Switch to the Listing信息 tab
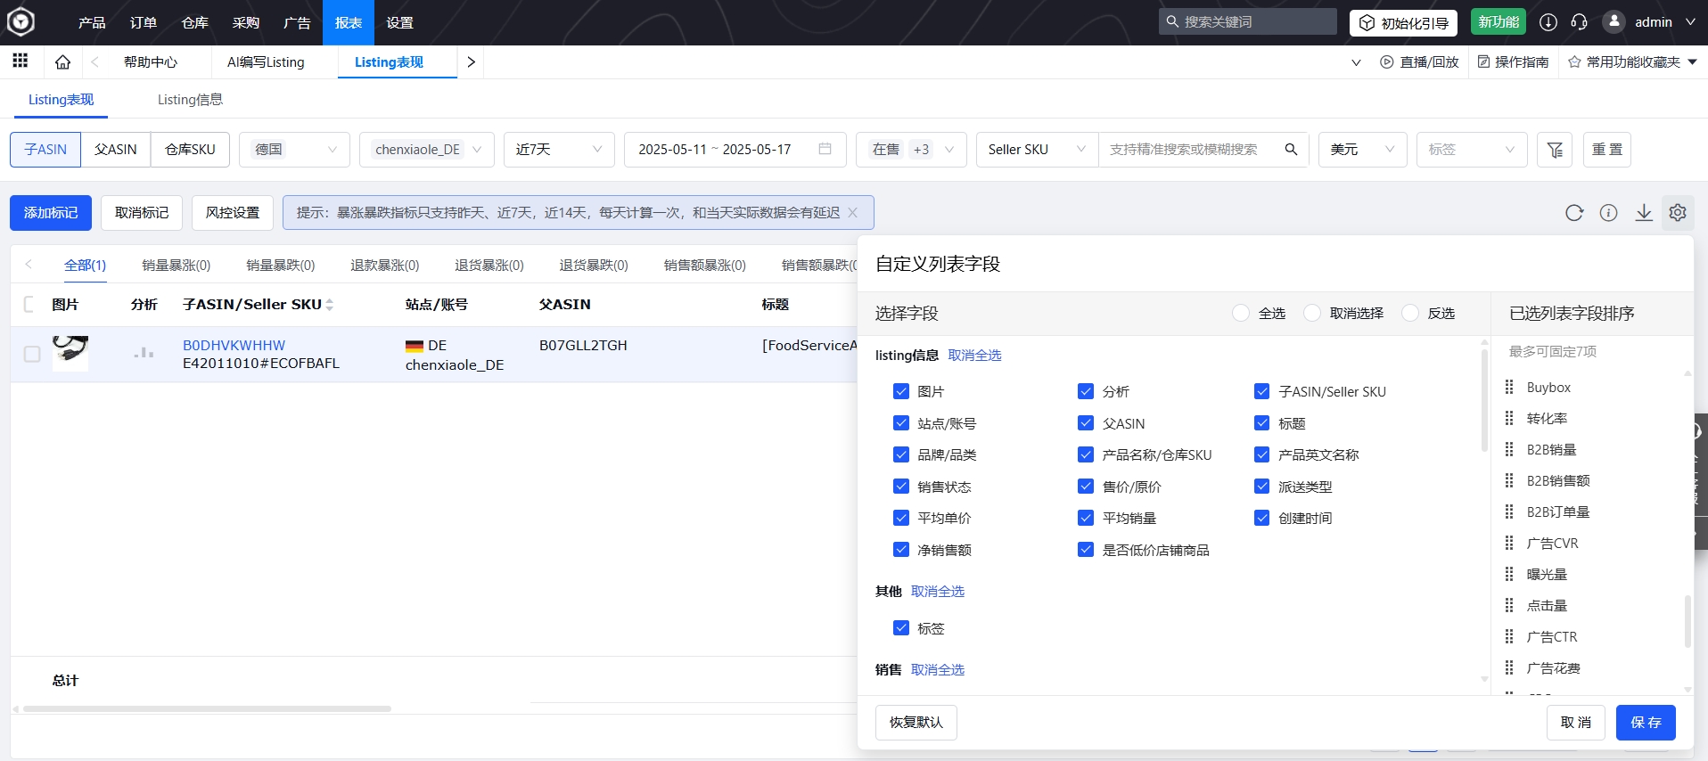 (x=190, y=99)
